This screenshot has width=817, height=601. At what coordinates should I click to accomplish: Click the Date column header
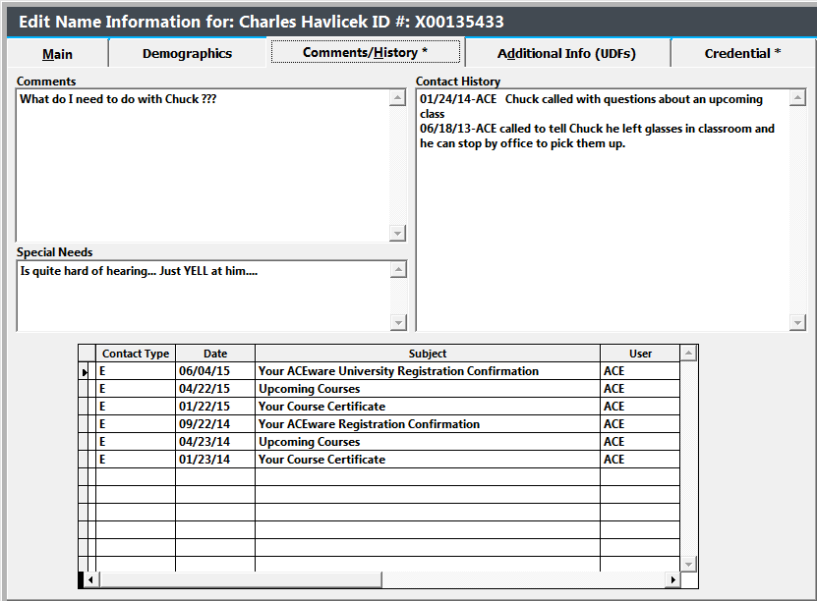[x=215, y=354]
